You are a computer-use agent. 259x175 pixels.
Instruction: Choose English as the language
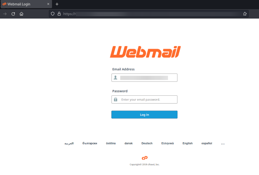[187, 143]
